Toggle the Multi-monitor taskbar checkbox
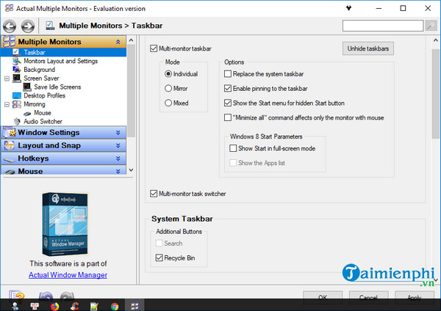Screen dimensions: 441x311 (154, 48)
